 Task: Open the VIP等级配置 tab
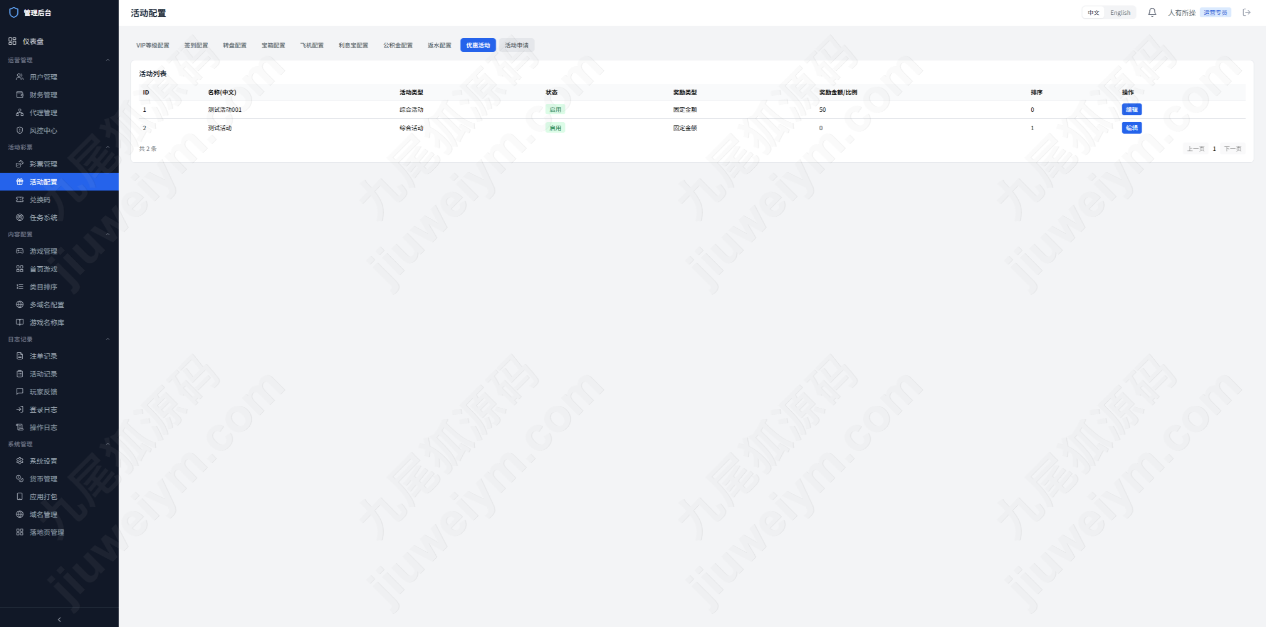coord(153,45)
